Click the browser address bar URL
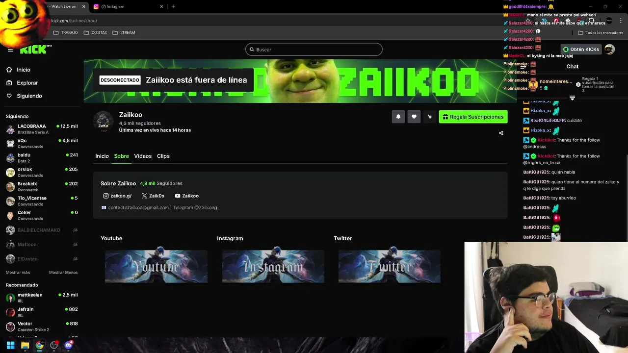 pyautogui.click(x=74, y=21)
